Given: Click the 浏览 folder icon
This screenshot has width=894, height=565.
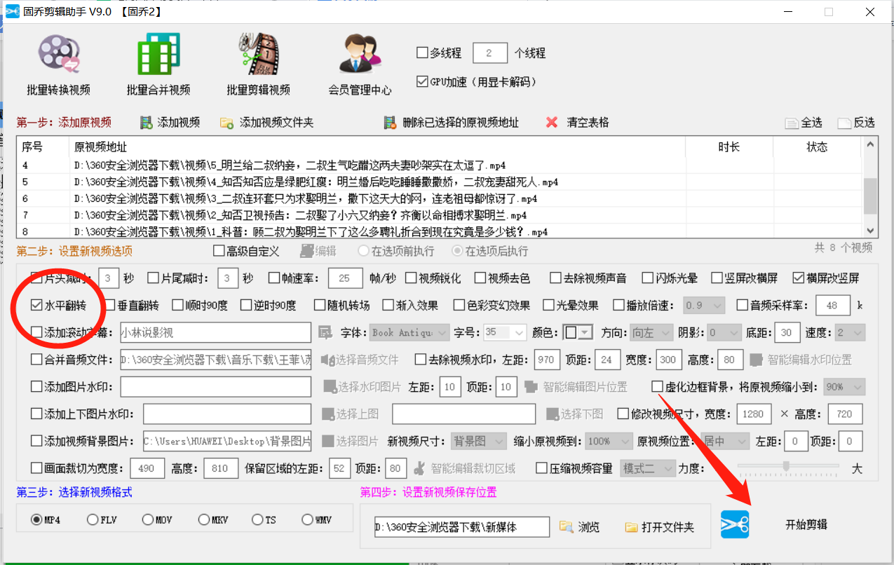Looking at the screenshot, I should 566,526.
